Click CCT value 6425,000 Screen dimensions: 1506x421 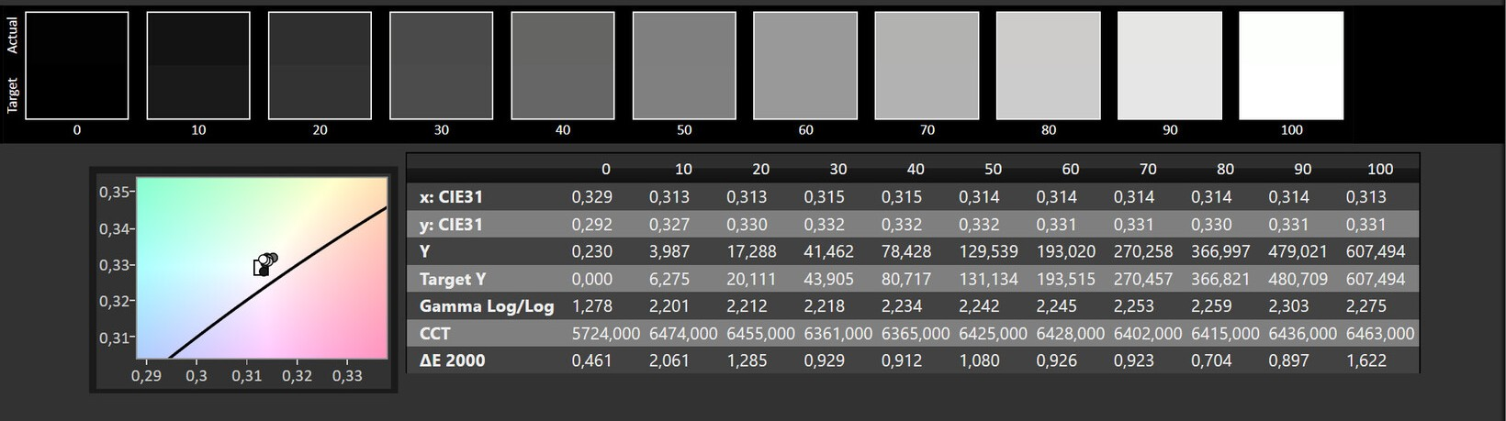coord(993,334)
